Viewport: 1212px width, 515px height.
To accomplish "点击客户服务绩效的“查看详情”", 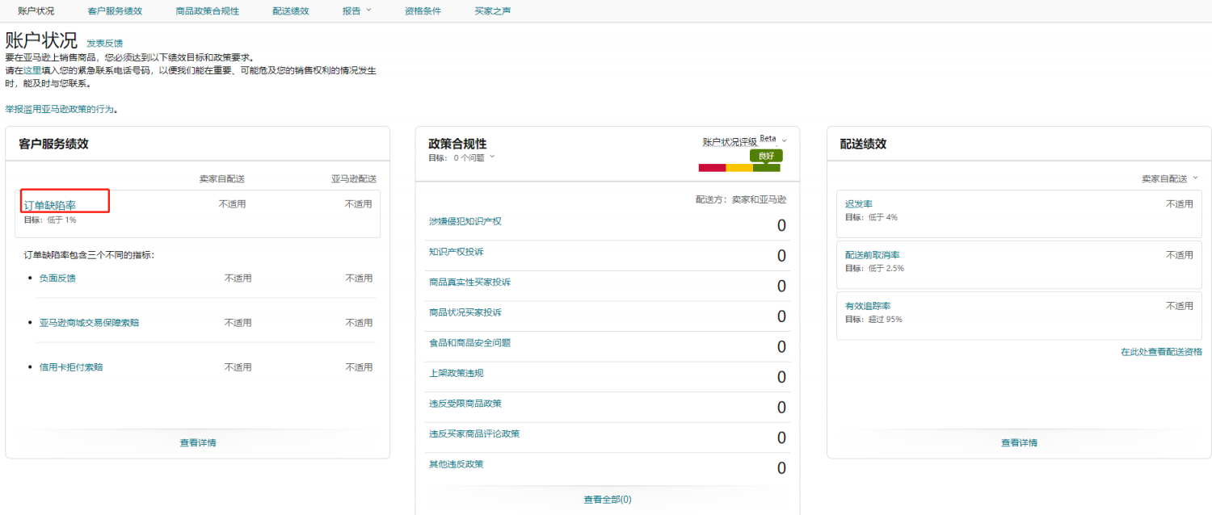I will click(198, 442).
